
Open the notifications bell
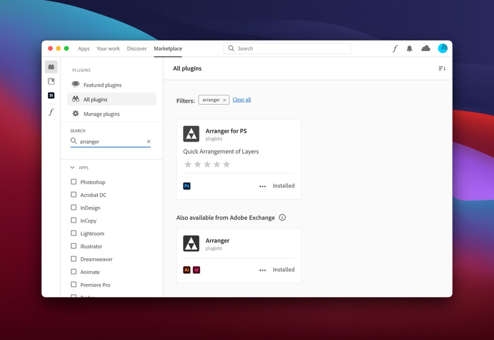point(409,49)
